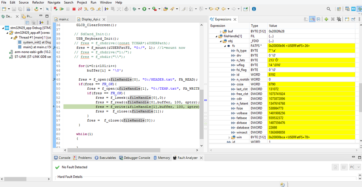Open the Debug launch dropdown arrow
This screenshot has width=362, height=187.
pos(139,9)
